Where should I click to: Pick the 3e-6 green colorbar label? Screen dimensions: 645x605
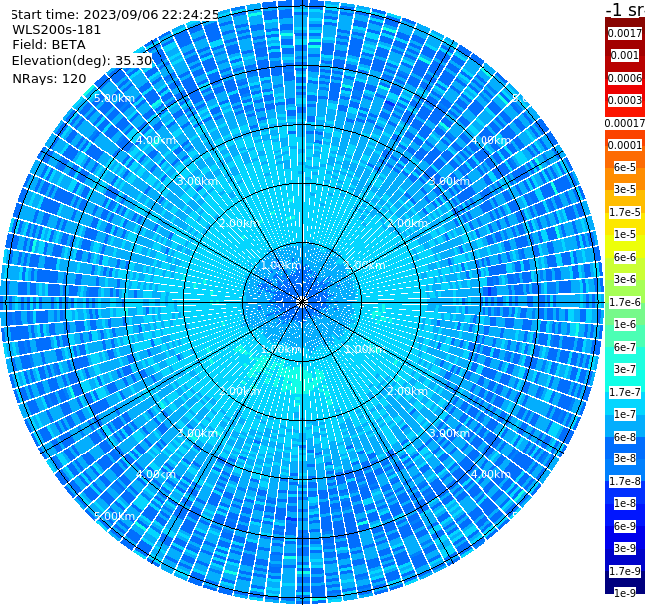(x=625, y=279)
